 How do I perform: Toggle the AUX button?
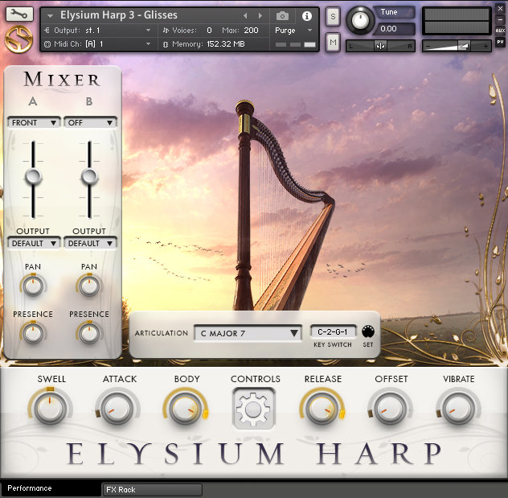click(x=500, y=31)
